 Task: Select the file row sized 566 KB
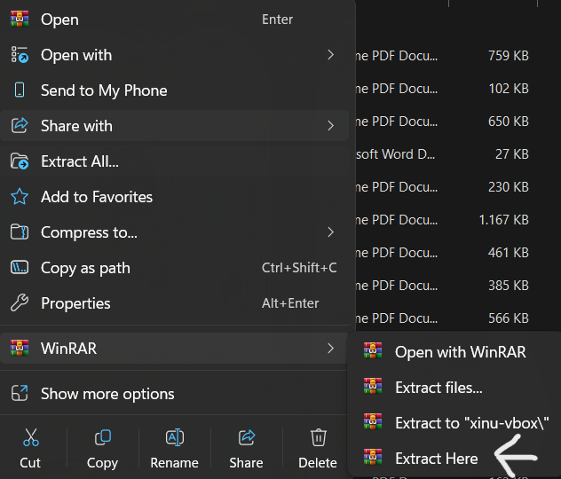click(458, 318)
